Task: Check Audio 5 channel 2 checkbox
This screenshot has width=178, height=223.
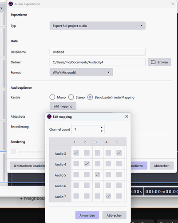Action: point(87,174)
